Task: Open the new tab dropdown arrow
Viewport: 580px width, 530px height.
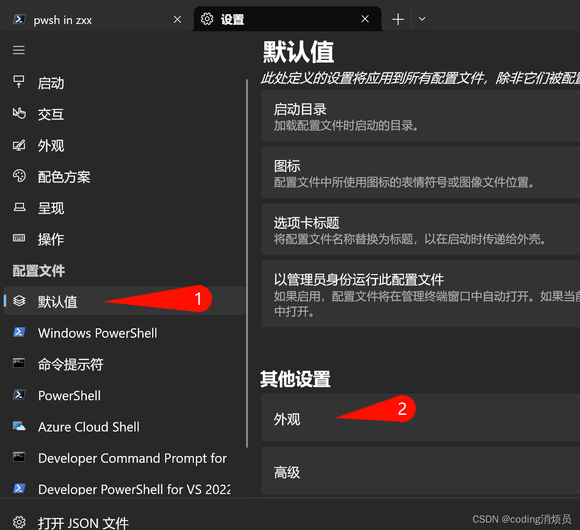Action: (422, 19)
